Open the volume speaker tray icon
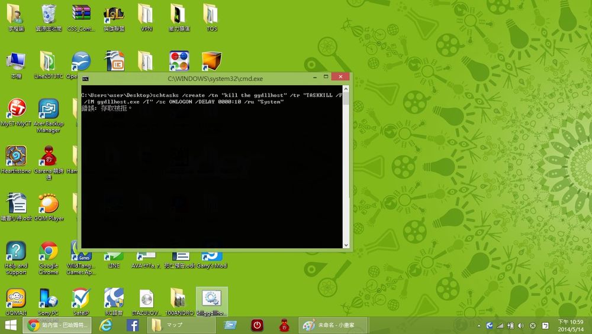 pos(521,326)
